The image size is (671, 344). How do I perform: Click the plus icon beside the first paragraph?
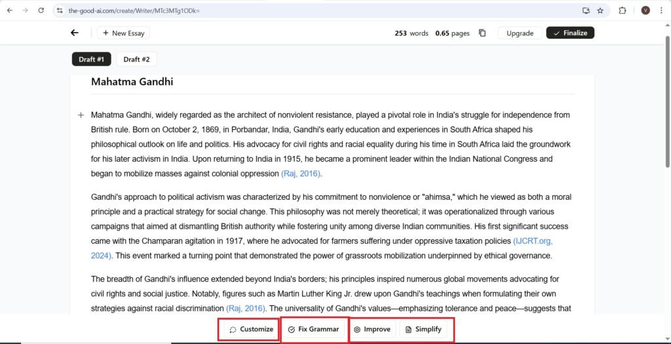tap(81, 115)
